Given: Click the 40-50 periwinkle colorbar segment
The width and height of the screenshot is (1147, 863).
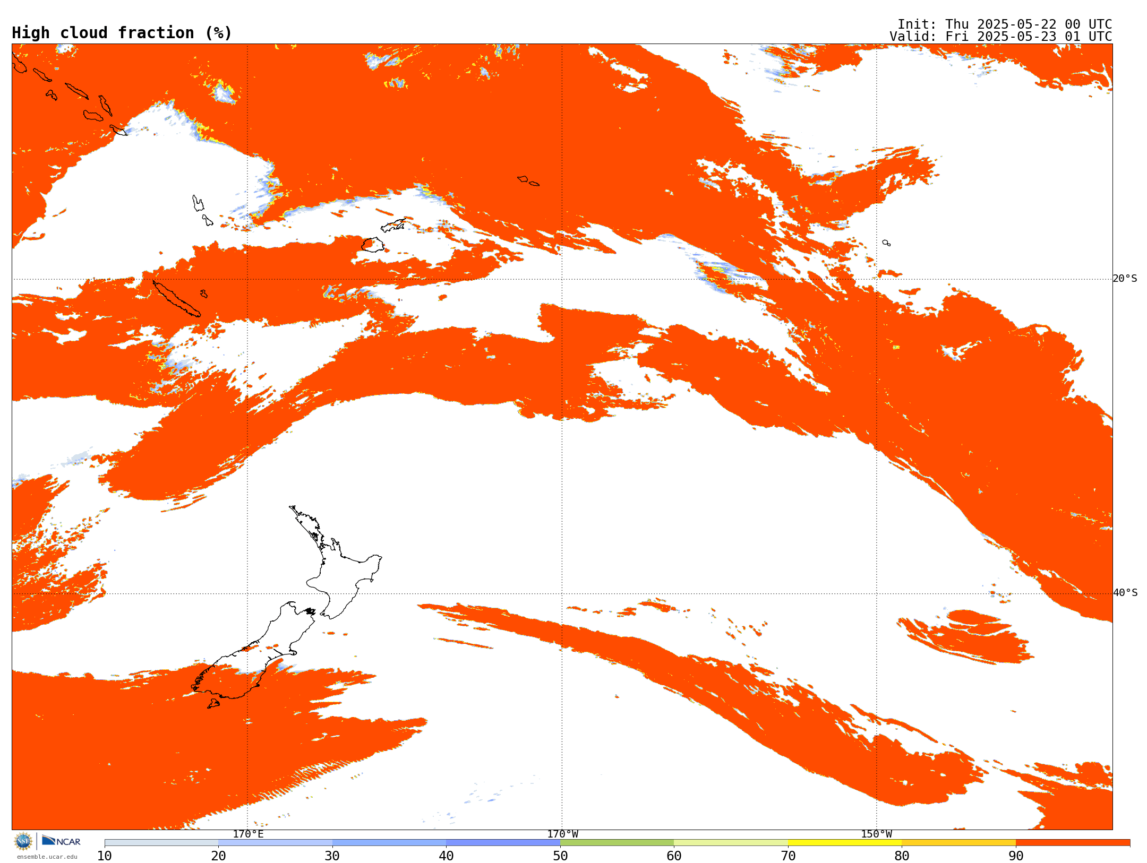Looking at the screenshot, I should pos(503,843).
